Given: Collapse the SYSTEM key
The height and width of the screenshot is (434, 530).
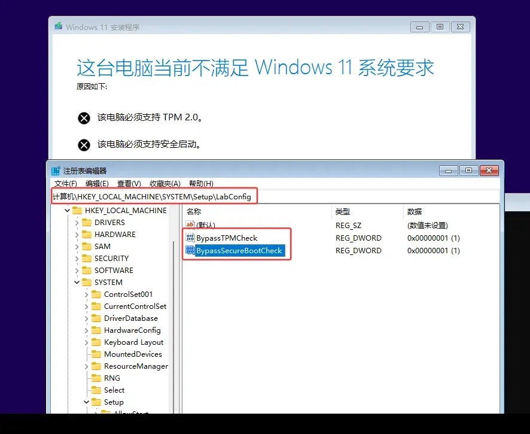Looking at the screenshot, I should [x=77, y=282].
